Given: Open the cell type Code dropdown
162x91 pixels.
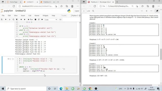Looking at the screenshot, I should [x=51, y=20].
